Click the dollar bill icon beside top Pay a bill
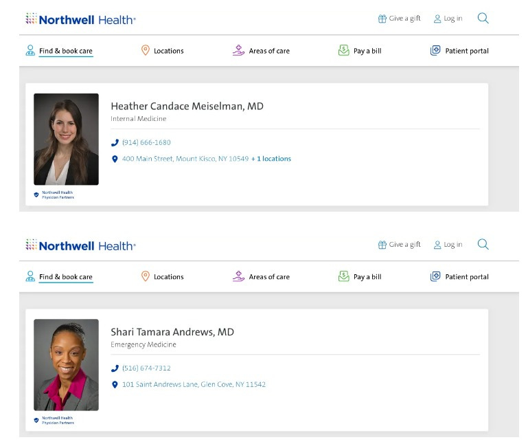Image resolution: width=528 pixels, height=442 pixels. pyautogui.click(x=343, y=51)
